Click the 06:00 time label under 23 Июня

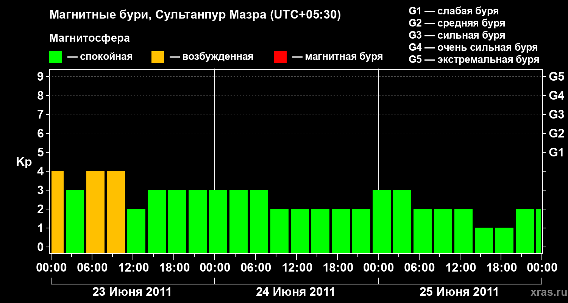tap(92, 268)
